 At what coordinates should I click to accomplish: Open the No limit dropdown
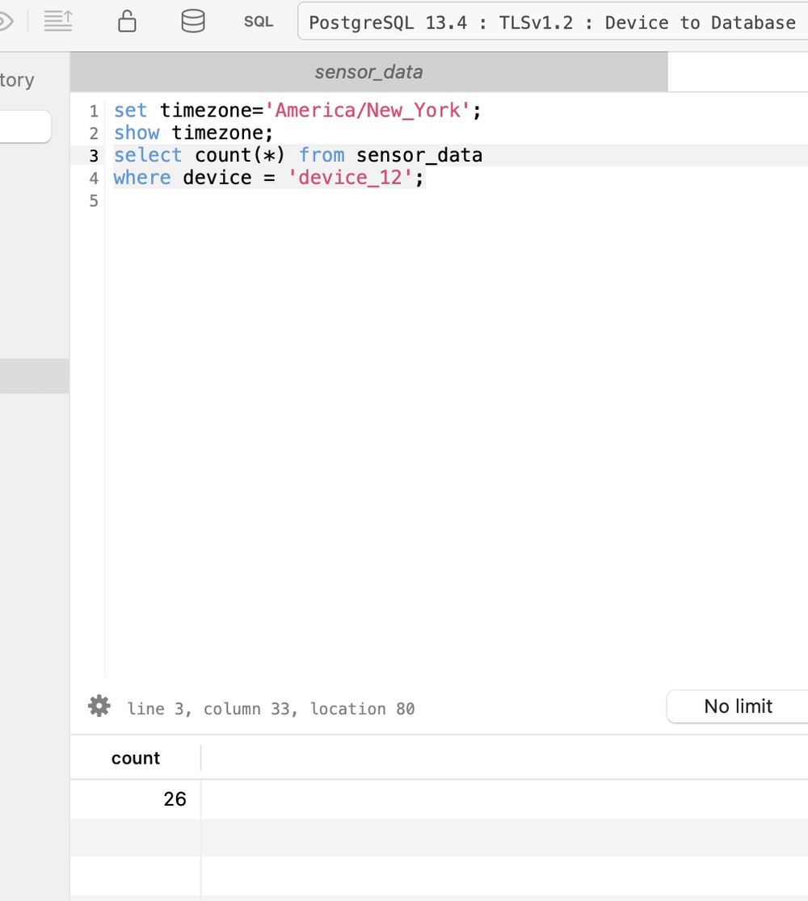tap(738, 706)
